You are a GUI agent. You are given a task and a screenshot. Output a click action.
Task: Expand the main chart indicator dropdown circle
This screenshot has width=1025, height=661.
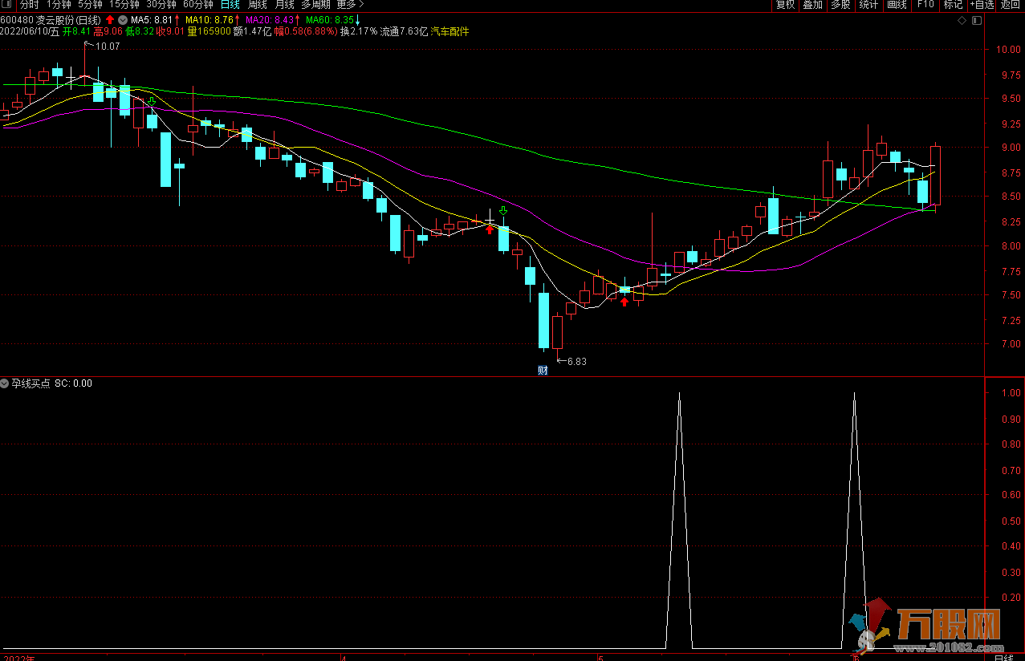tap(122, 19)
